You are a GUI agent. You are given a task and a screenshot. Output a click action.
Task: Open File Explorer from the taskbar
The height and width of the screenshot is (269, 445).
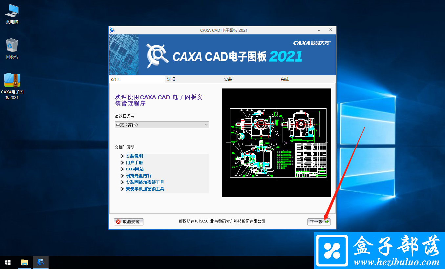coord(24,262)
